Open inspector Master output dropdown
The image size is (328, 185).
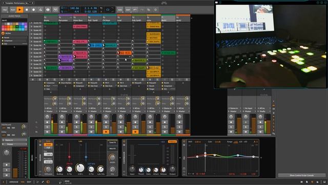click(x=14, y=144)
